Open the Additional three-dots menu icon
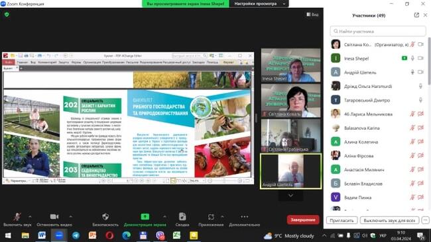This screenshot has width=431, height=242. [245, 217]
